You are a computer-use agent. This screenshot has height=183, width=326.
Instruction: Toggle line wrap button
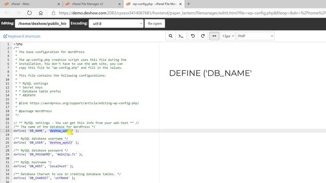point(214,36)
